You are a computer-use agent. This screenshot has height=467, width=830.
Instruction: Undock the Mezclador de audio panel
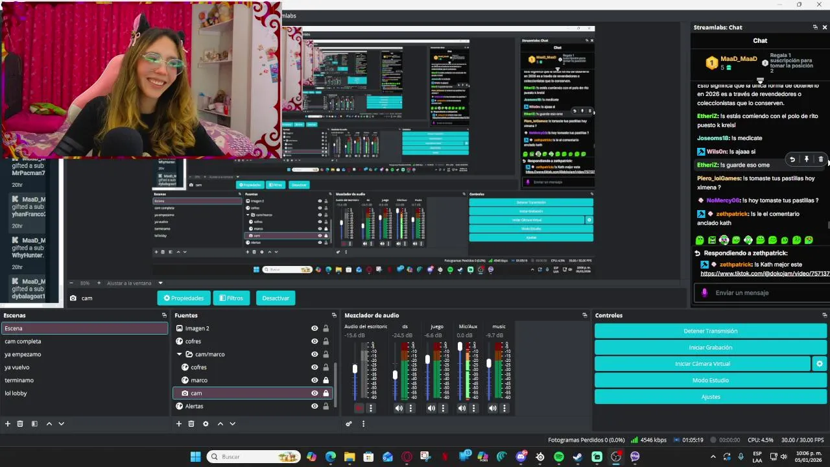[x=584, y=315]
